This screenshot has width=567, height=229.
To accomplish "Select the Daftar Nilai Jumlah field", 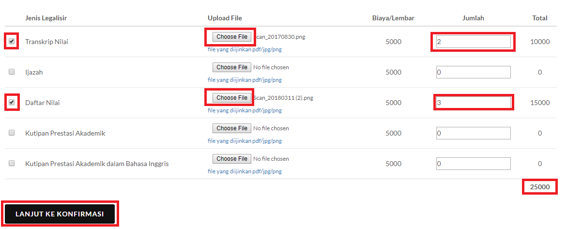I will coord(473,103).
